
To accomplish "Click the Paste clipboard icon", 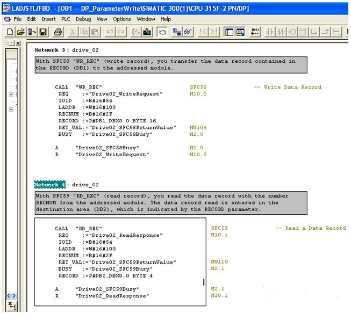I will [x=95, y=32].
